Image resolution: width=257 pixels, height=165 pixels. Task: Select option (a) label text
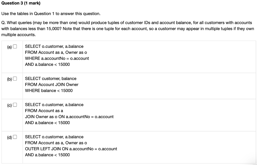tap(10, 46)
